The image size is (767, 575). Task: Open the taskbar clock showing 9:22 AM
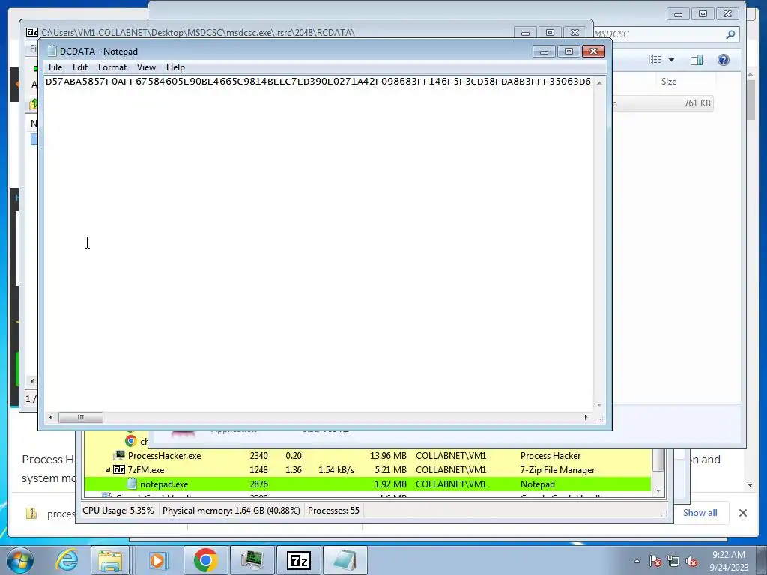[x=729, y=560]
